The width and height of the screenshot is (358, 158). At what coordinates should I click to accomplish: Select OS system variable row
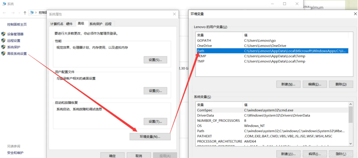272,126
